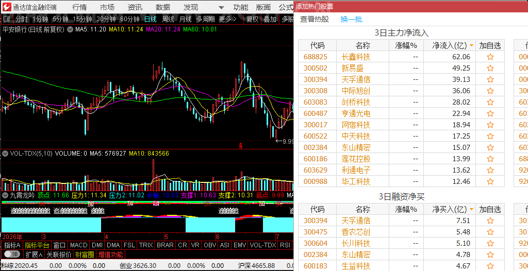
Task: Star 亨通光电 to add to watchlist
Action: coord(490,113)
